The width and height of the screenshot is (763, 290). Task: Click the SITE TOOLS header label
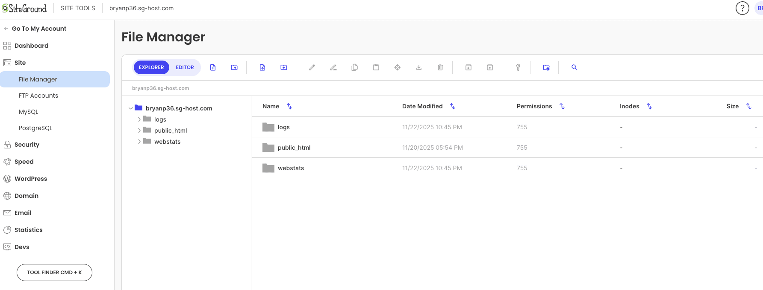click(78, 8)
